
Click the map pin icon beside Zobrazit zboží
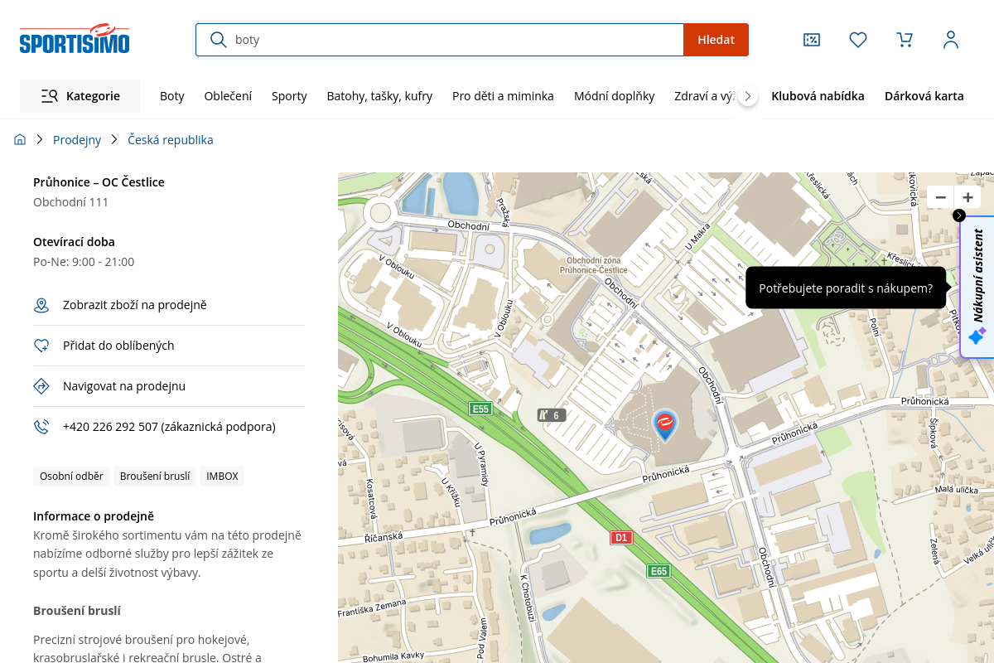coord(41,305)
